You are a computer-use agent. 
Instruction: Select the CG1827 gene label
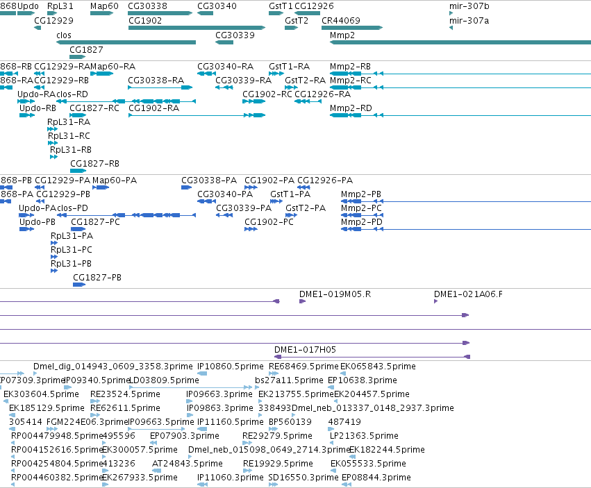pos(86,50)
